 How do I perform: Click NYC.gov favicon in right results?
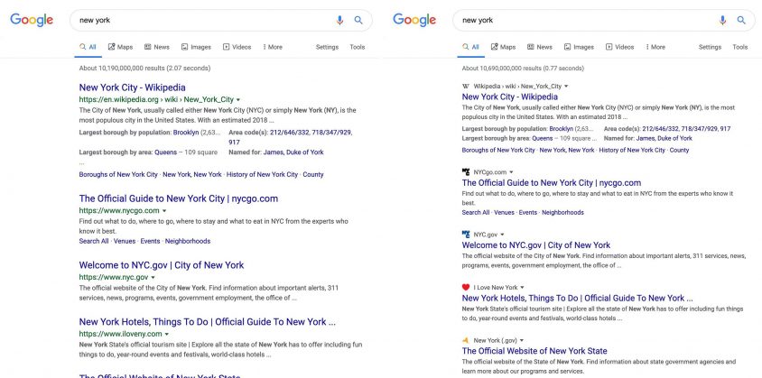(466, 235)
